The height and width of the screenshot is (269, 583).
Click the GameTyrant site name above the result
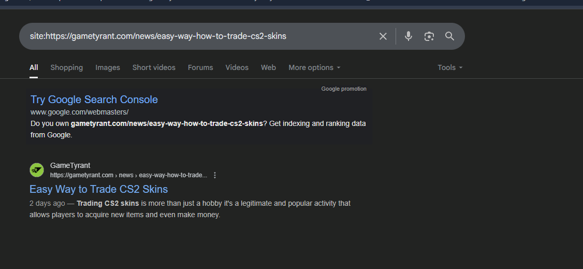[70, 165]
